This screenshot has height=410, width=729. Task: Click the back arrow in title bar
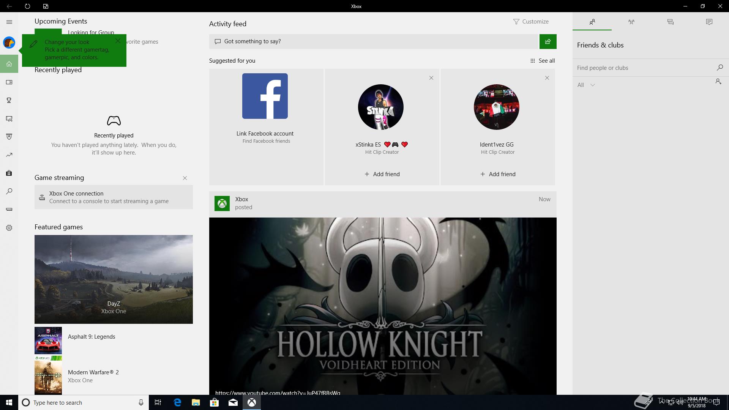click(9, 6)
